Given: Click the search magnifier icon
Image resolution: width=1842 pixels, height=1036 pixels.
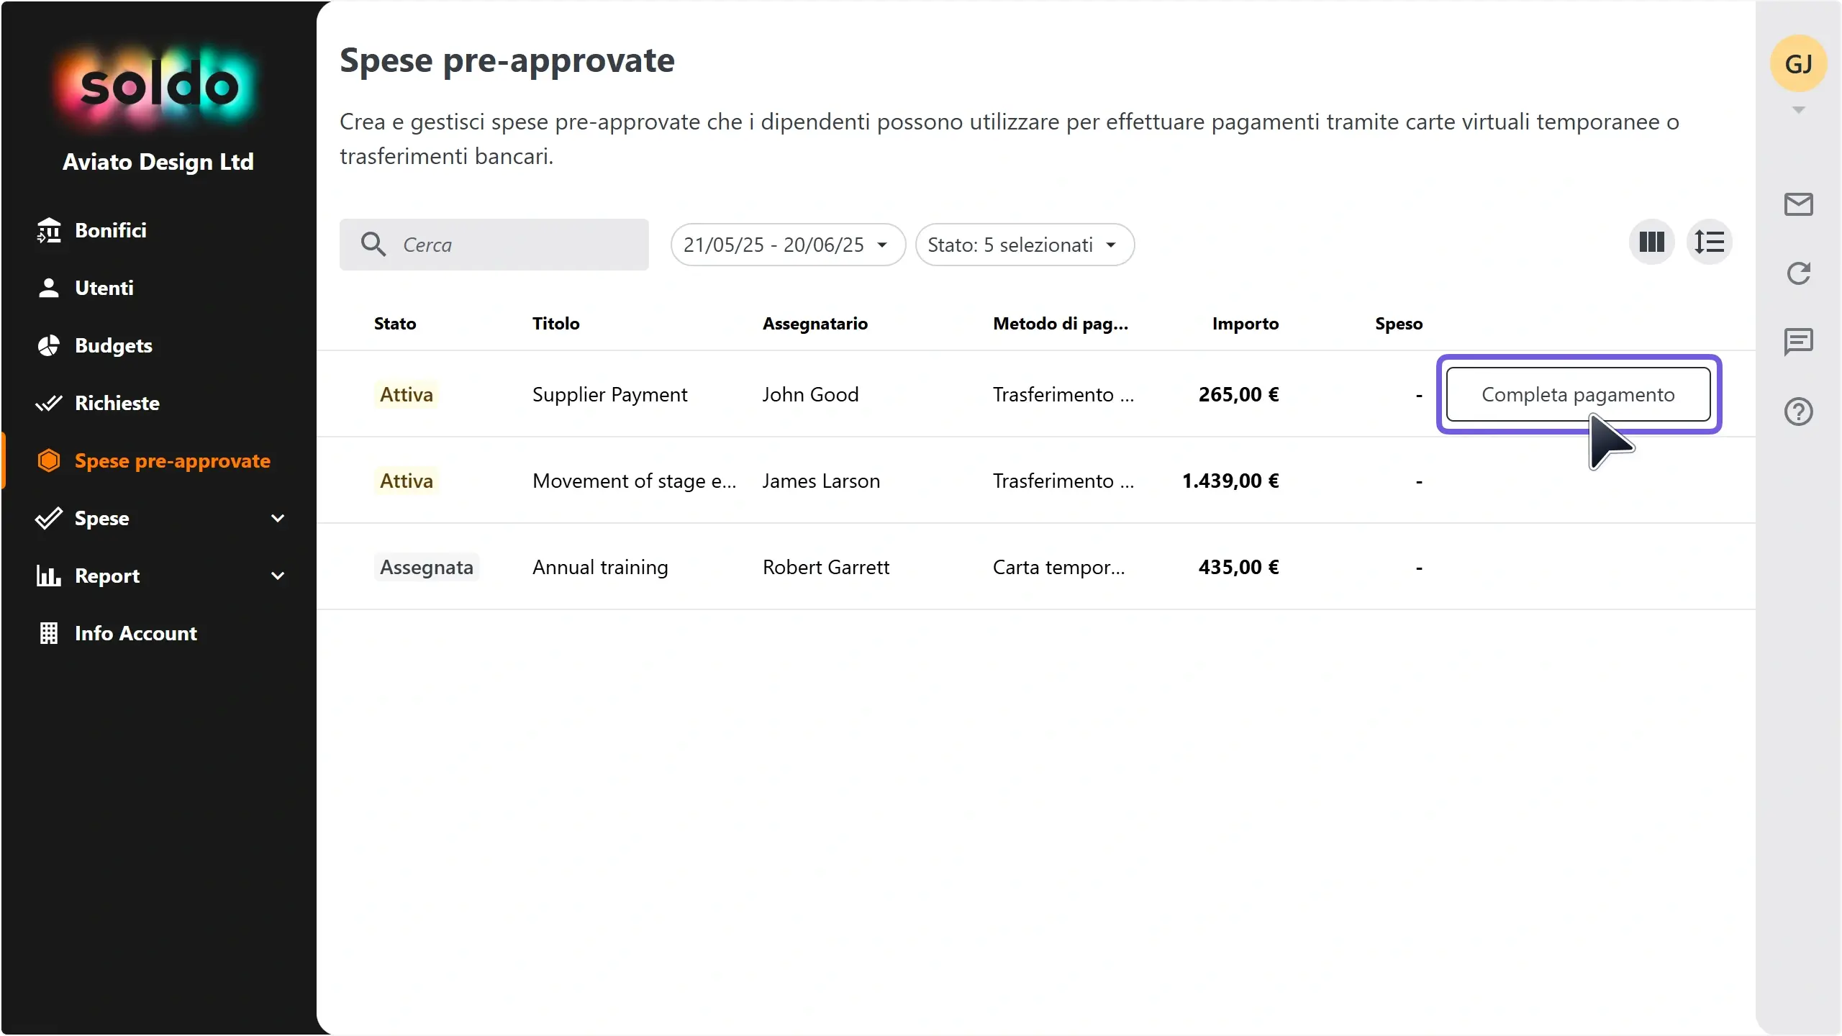Looking at the screenshot, I should 373,245.
